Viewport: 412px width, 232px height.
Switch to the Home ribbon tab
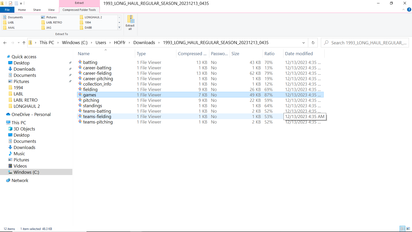pyautogui.click(x=22, y=10)
